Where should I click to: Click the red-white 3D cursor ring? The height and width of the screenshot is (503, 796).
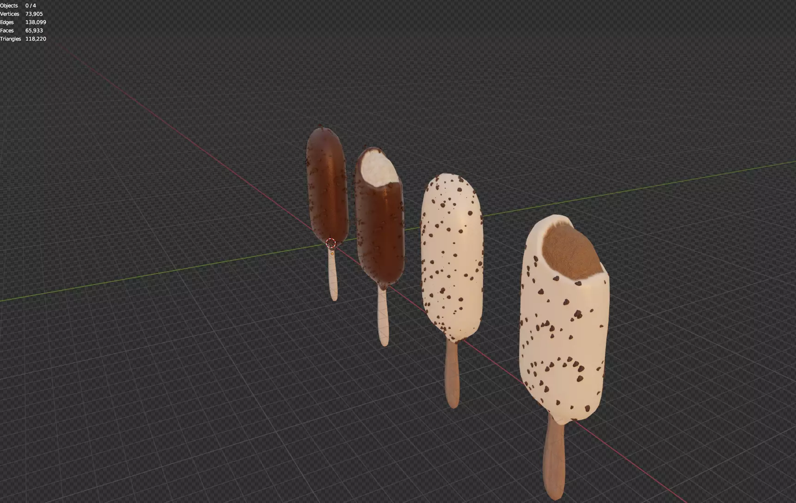click(x=331, y=243)
